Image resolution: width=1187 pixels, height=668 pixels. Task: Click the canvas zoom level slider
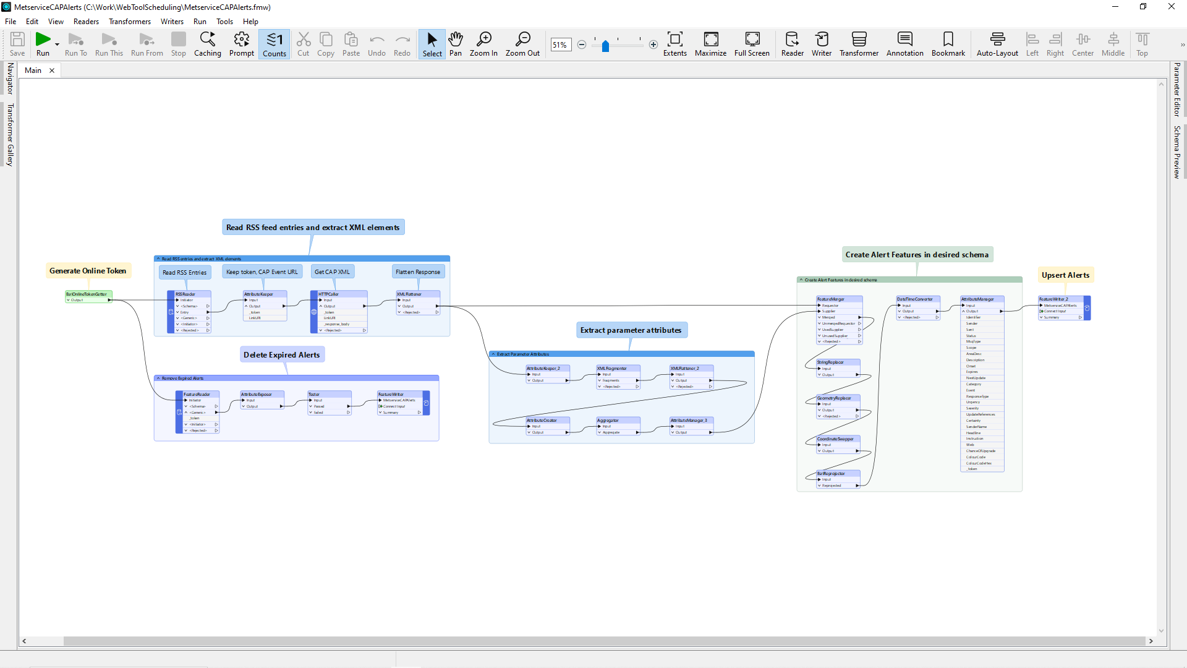[606, 45]
